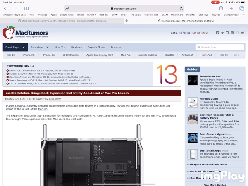Click the search magnifier icon
248x186 pixels.
pos(199,47)
